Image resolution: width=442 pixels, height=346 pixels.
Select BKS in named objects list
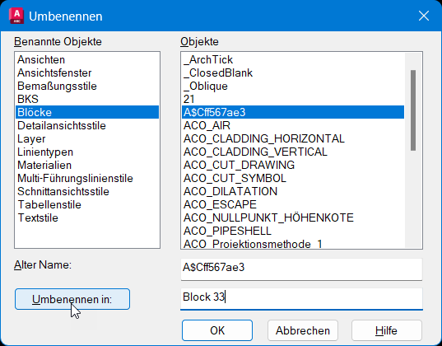pos(87,99)
